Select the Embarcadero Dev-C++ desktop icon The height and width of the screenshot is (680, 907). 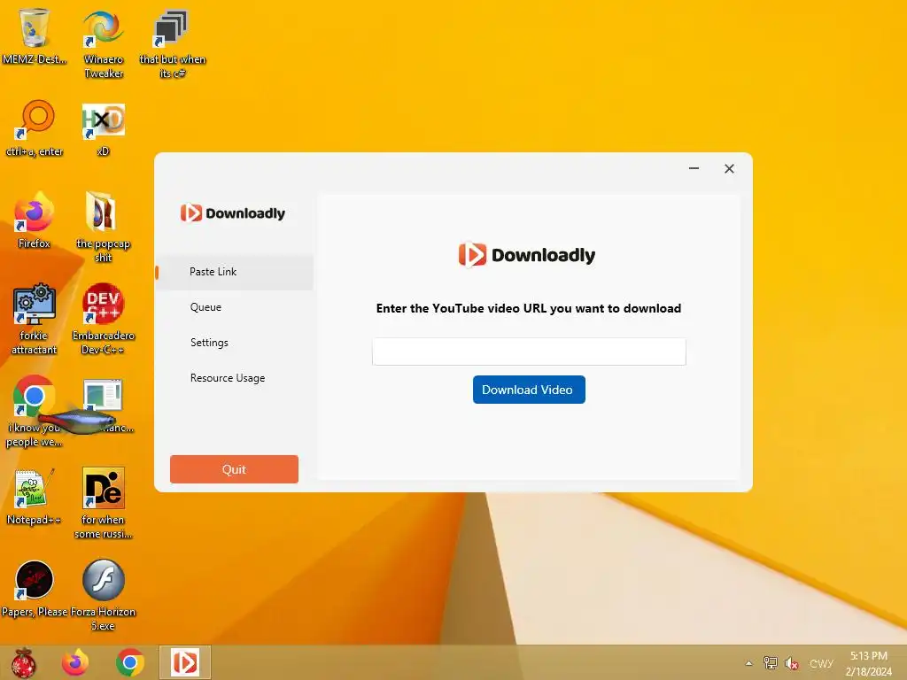[103, 319]
